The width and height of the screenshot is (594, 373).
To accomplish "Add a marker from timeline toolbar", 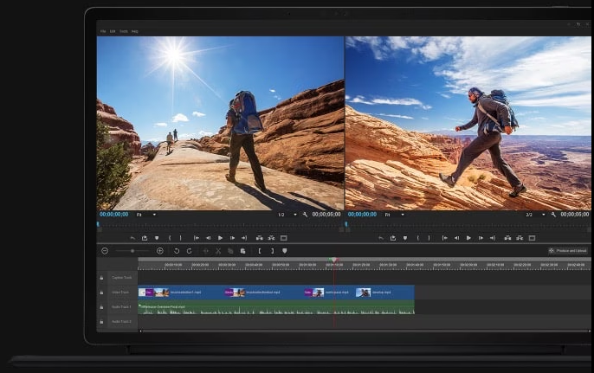I will (x=285, y=251).
